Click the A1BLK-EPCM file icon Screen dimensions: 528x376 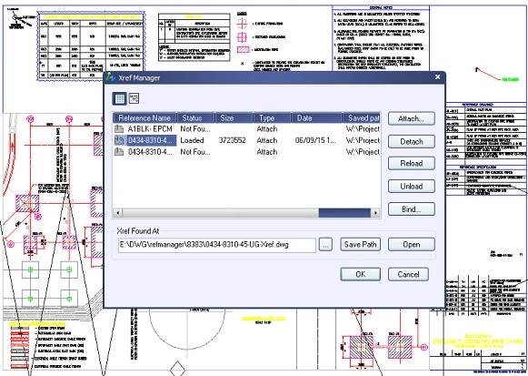119,128
